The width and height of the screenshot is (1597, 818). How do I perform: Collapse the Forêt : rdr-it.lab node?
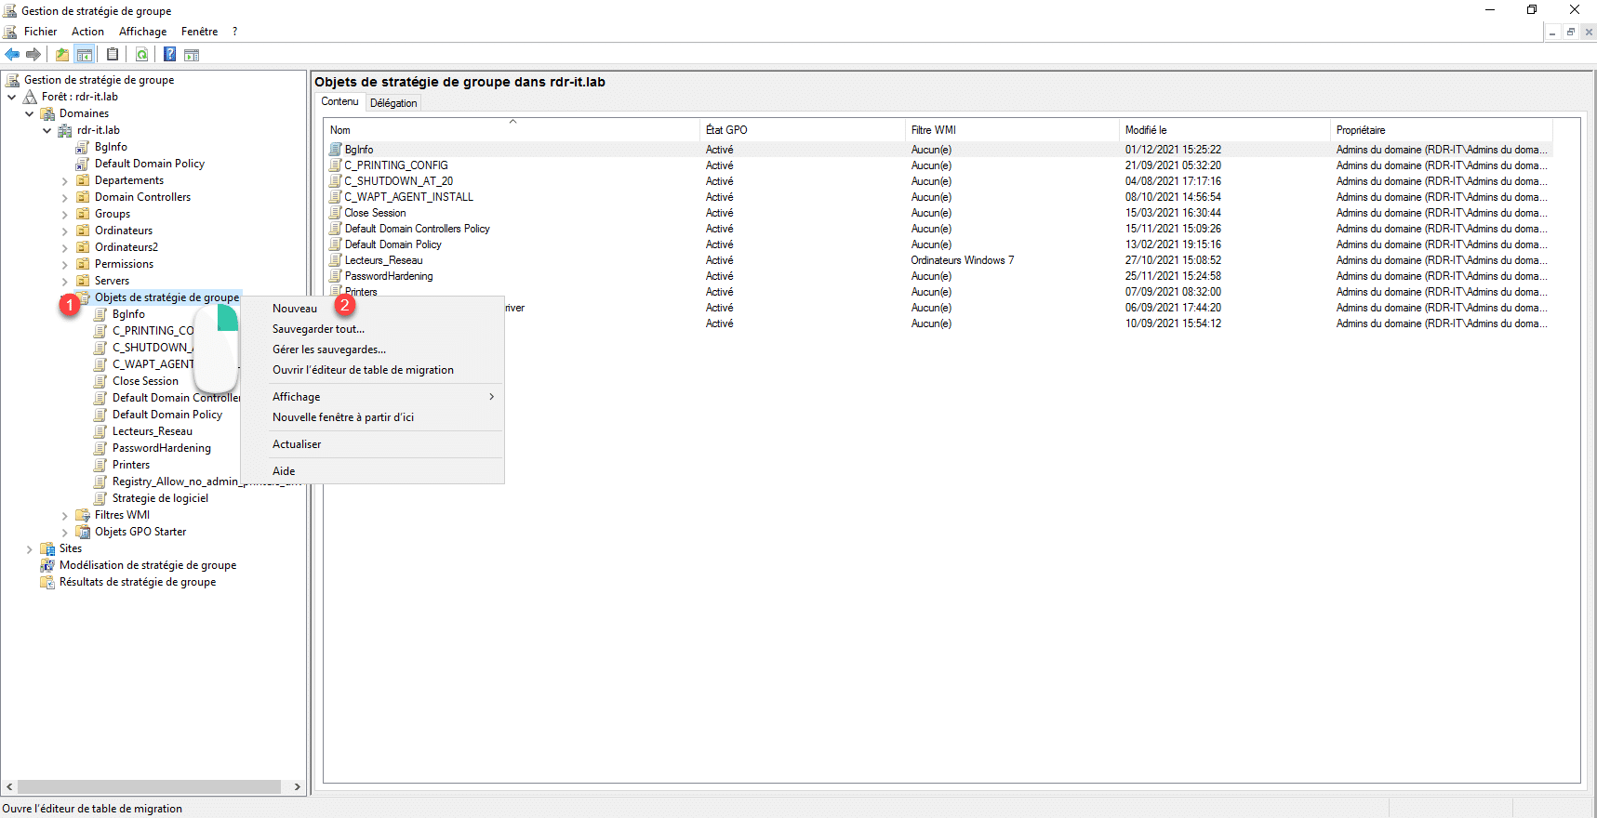(x=11, y=97)
